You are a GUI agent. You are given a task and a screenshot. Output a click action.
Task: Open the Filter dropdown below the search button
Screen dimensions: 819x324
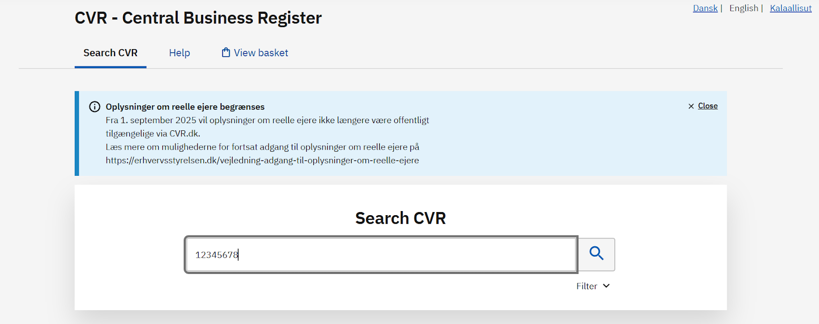(592, 286)
